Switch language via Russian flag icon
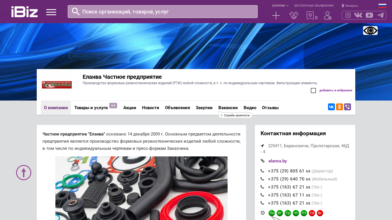 click(x=382, y=6)
